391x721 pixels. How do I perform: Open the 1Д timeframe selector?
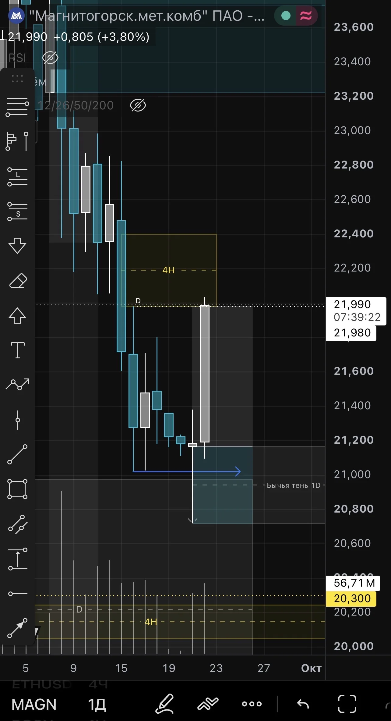point(97,705)
